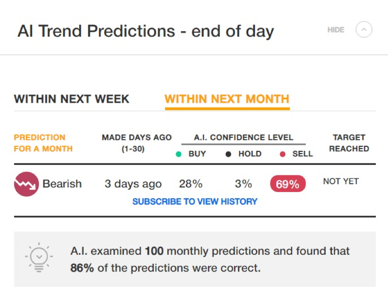The height and width of the screenshot is (299, 388).
Task: Select the red 69% sell confidence badge
Action: (x=288, y=184)
